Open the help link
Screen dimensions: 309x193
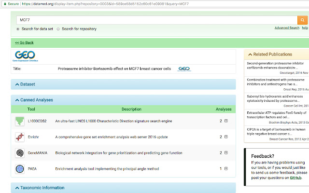coord(305,28)
